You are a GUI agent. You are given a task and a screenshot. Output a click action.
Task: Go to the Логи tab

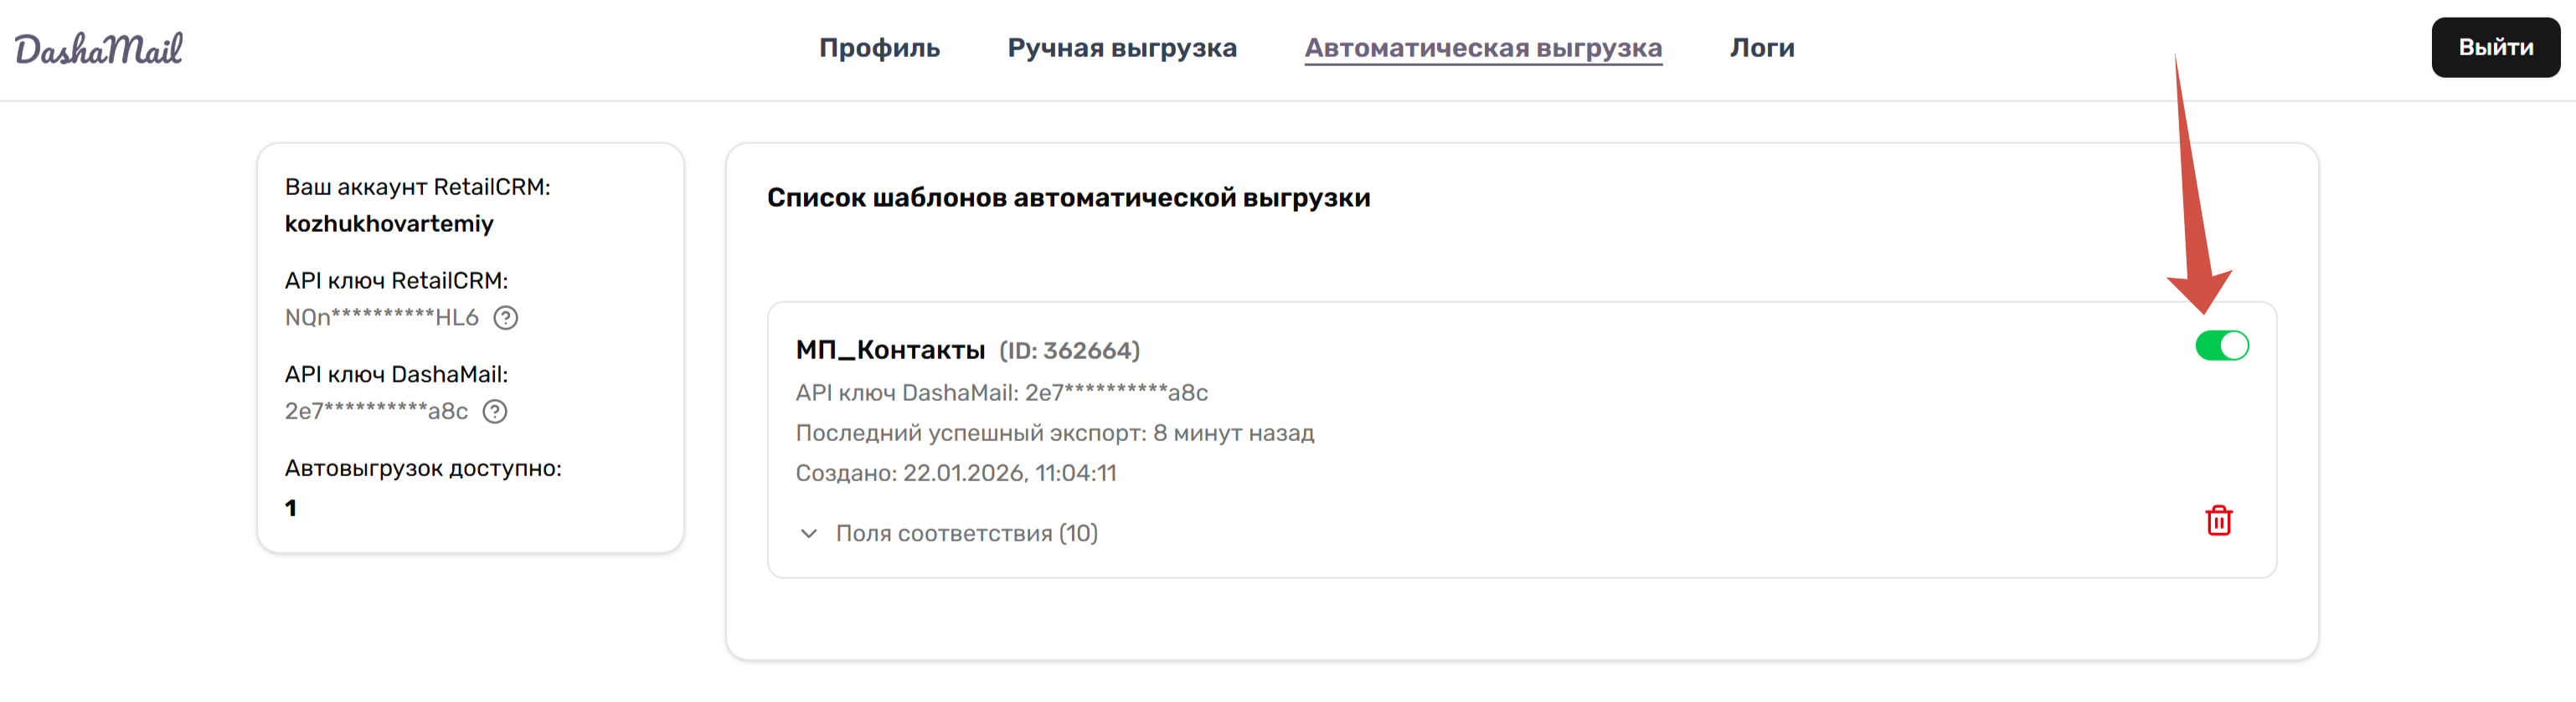pyautogui.click(x=1762, y=48)
